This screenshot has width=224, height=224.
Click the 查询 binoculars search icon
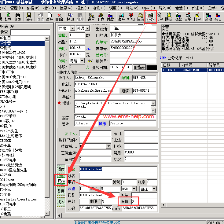pyautogui.click(x=17, y=17)
